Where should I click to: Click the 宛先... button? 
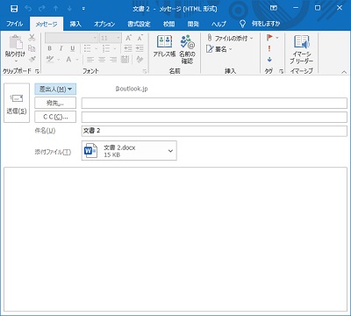55,103
